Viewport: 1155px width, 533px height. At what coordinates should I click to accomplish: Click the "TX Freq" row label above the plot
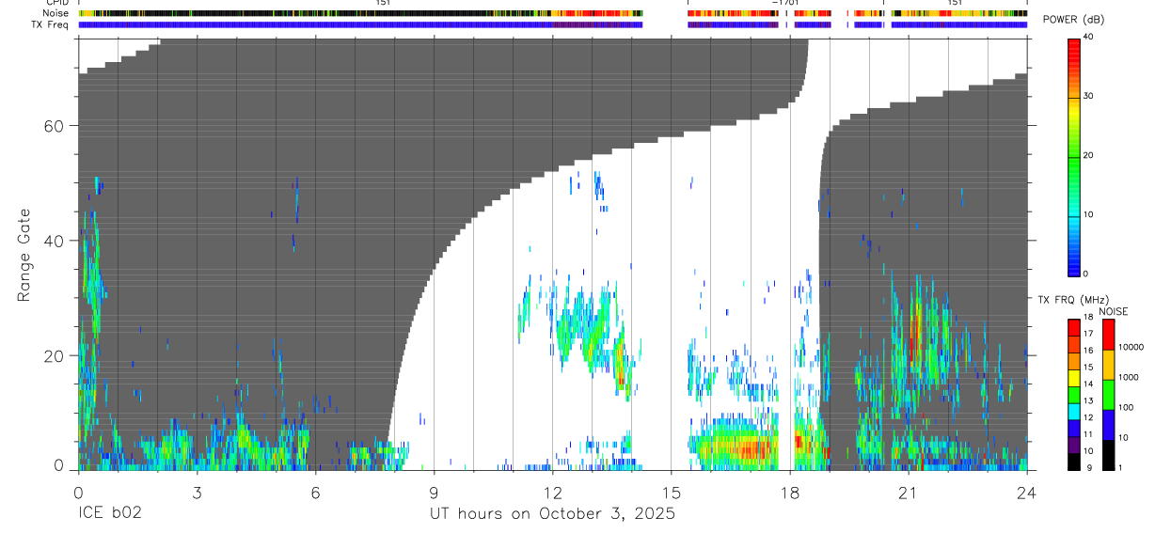[x=52, y=24]
